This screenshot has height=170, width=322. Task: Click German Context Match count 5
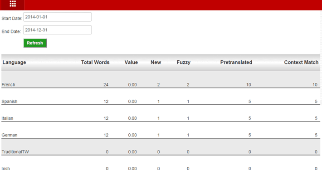pyautogui.click(x=316, y=135)
